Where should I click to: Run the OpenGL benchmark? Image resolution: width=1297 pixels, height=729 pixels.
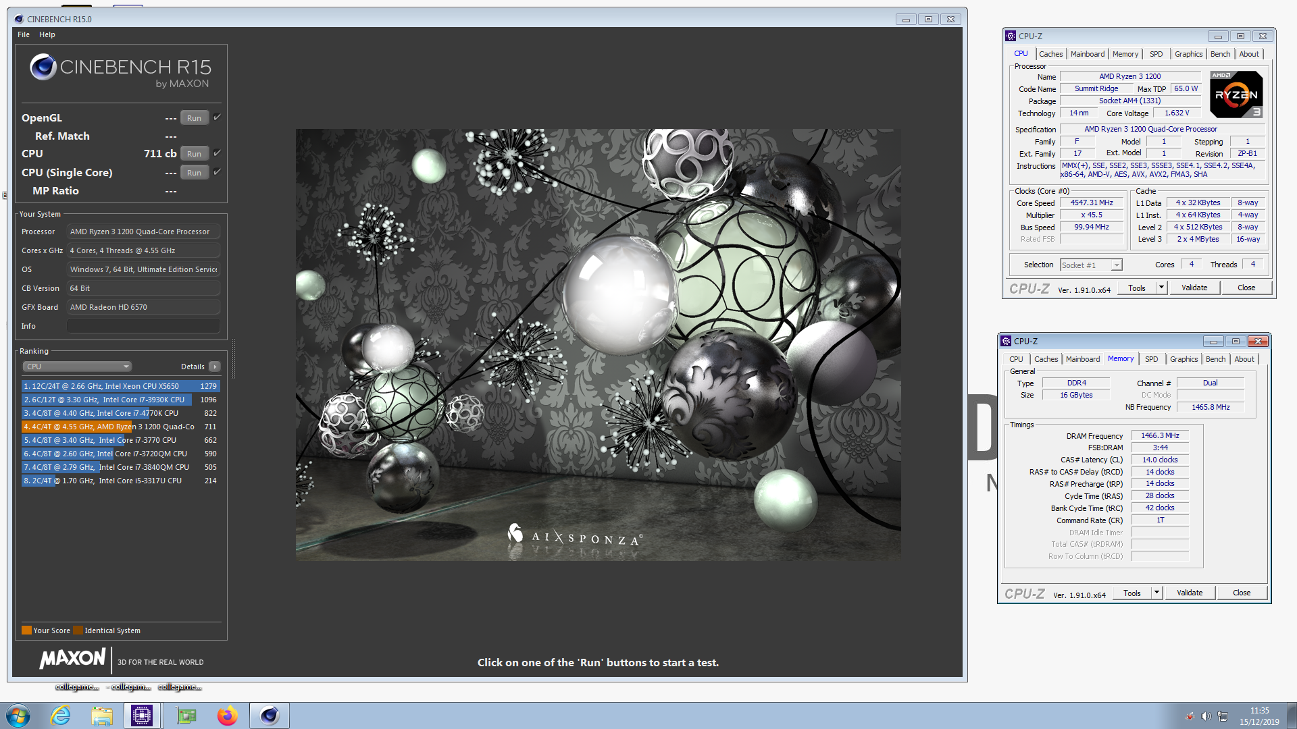(x=194, y=118)
